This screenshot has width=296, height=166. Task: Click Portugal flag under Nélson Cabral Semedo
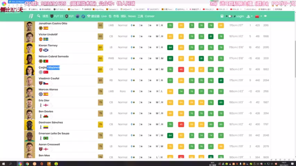click(46, 61)
